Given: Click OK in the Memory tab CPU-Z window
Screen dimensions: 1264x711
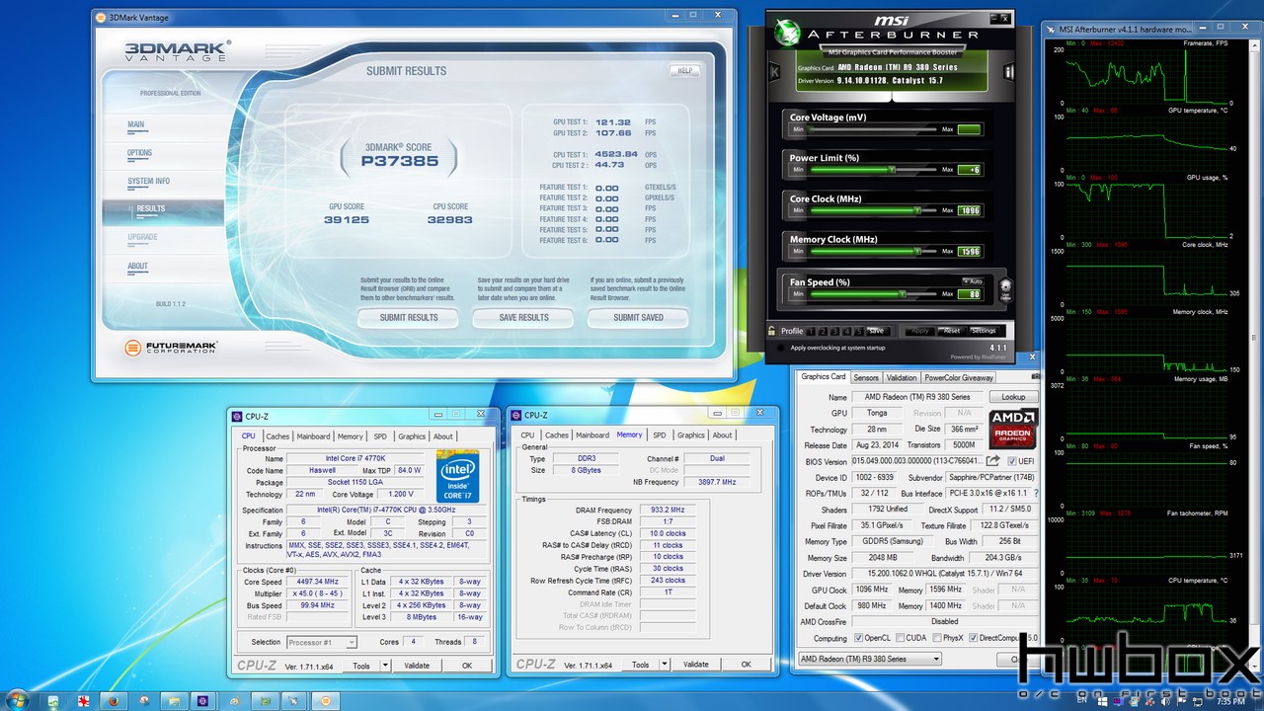Looking at the screenshot, I should pyautogui.click(x=746, y=665).
